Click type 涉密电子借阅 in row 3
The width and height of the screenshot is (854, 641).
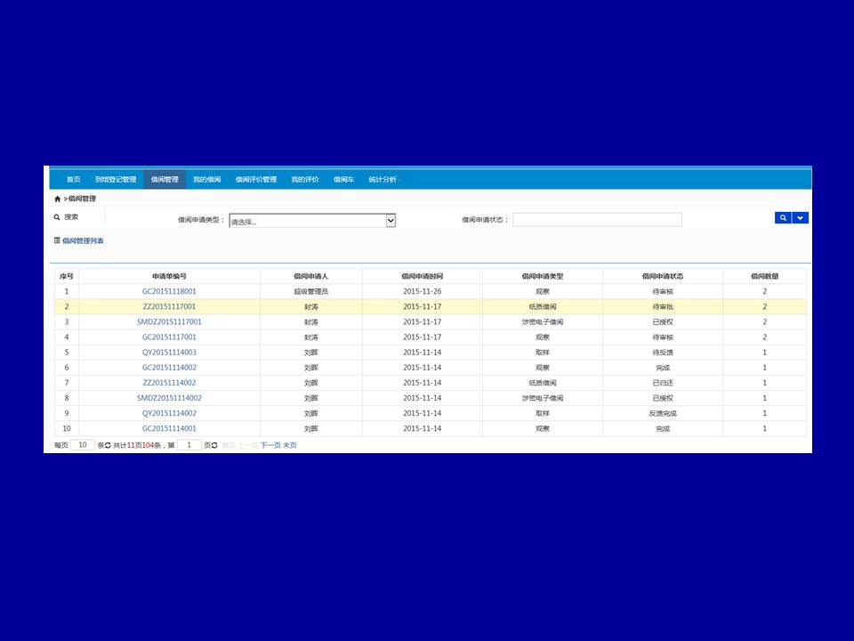[x=543, y=322]
